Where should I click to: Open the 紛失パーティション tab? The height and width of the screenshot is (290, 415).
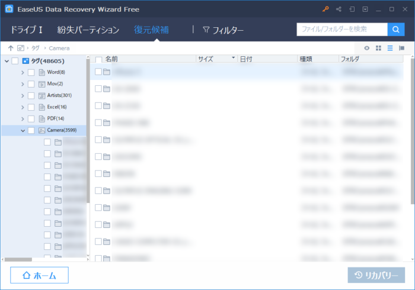pos(88,30)
